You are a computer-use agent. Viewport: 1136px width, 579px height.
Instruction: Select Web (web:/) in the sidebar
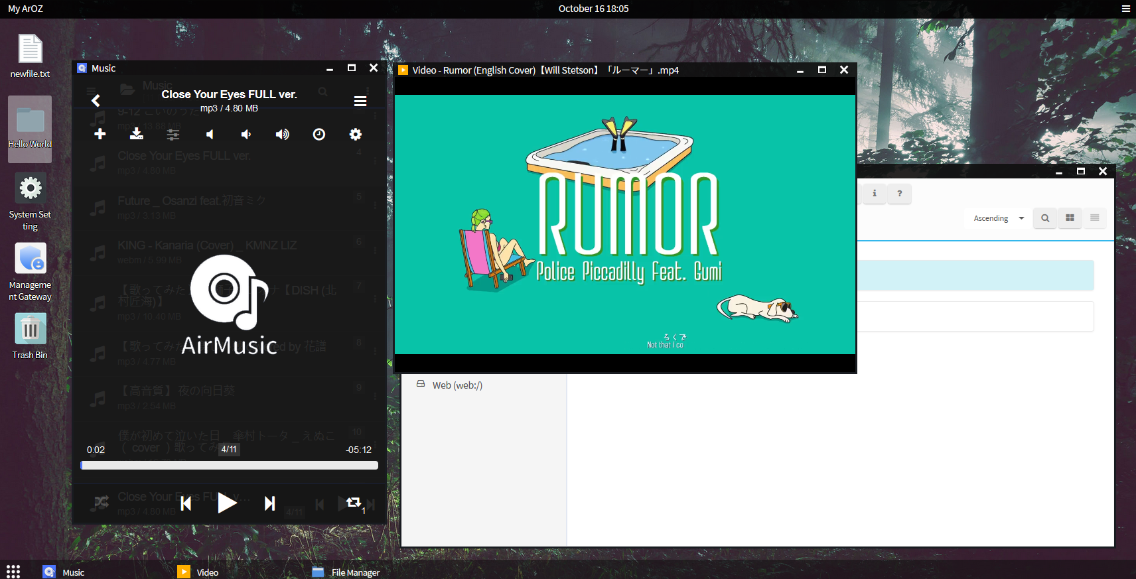457,385
